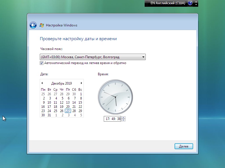Viewport: 225px width, 168px height.
Task: Click the Windows flag logo in title
Action: (42, 25)
